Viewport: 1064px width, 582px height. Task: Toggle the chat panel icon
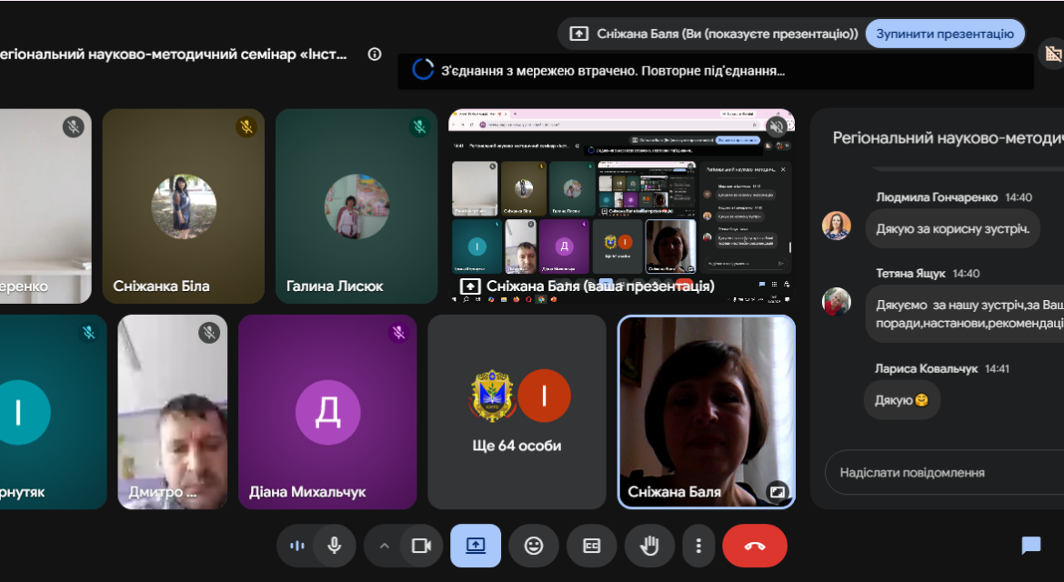(1030, 545)
